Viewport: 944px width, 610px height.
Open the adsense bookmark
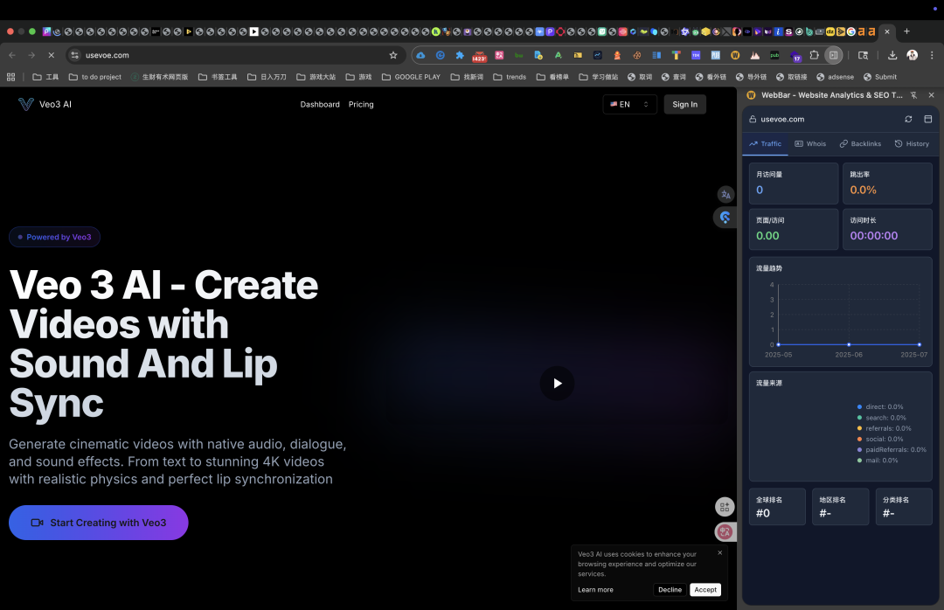point(835,77)
